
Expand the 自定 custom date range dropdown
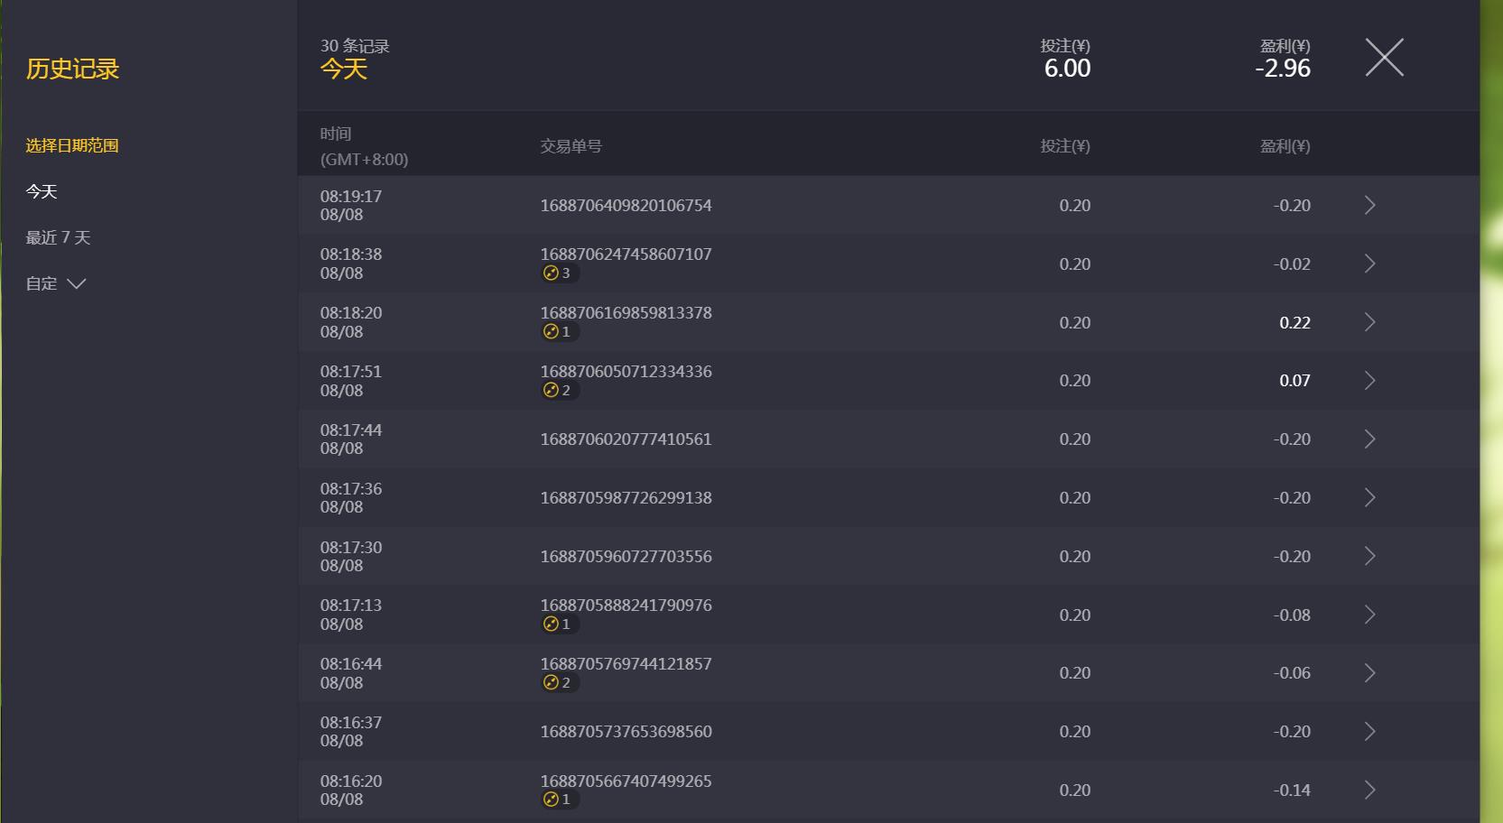(x=56, y=283)
